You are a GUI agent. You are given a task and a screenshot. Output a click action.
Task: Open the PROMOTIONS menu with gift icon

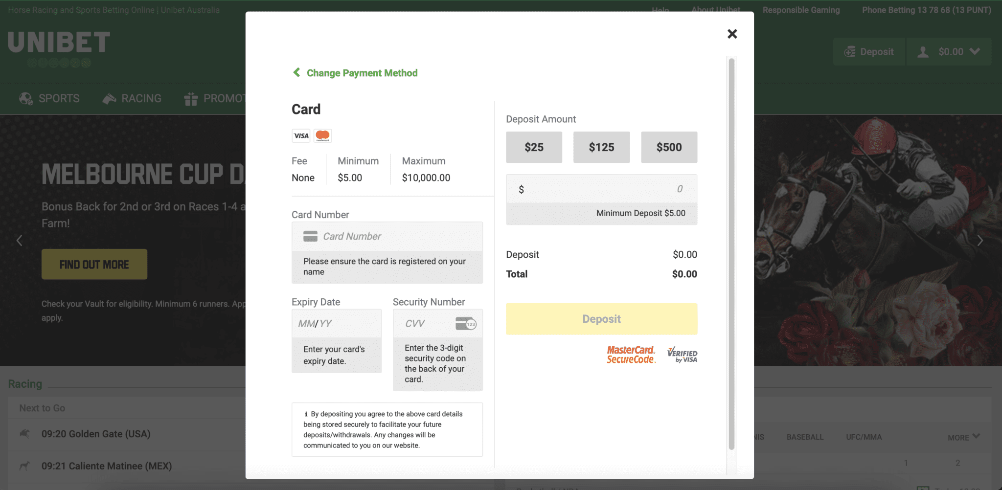tap(214, 99)
